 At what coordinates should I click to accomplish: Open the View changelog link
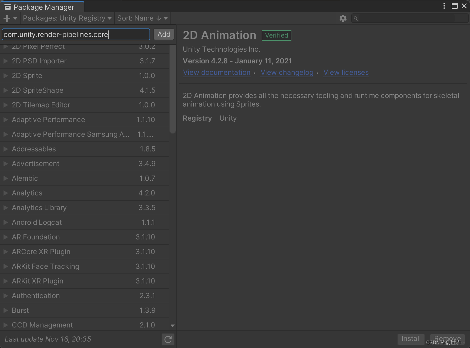[x=287, y=72]
